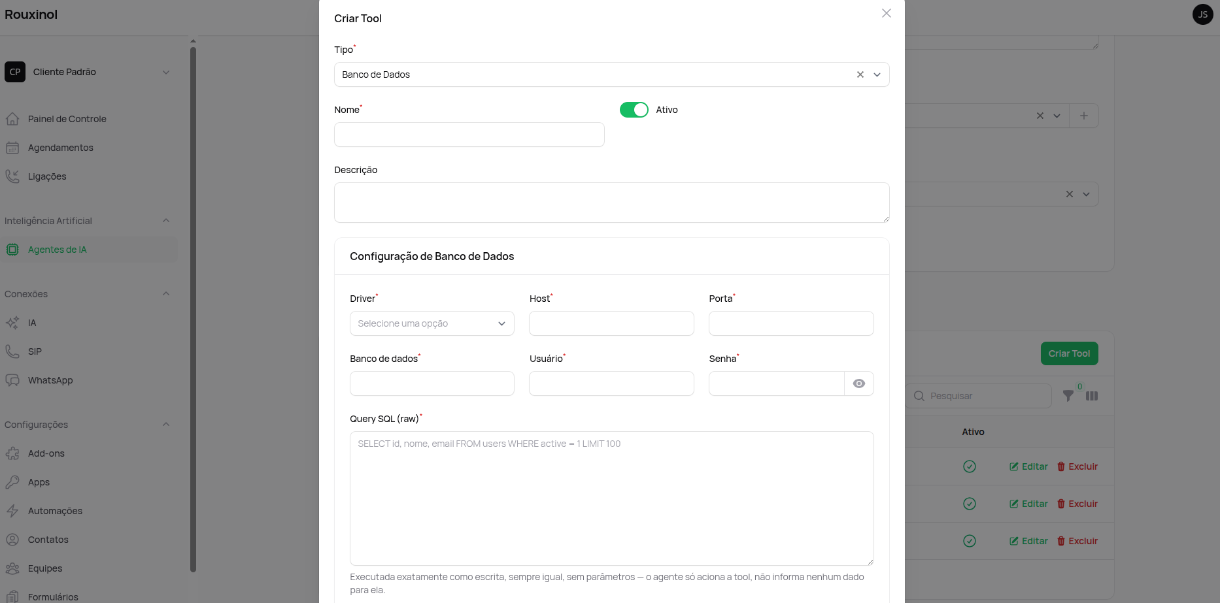
Task: Collapse the Conexões section
Action: (166, 294)
